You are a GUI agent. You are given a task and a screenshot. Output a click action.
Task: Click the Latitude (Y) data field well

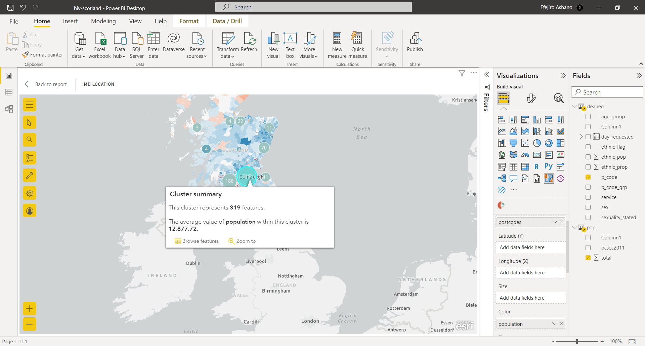point(530,247)
